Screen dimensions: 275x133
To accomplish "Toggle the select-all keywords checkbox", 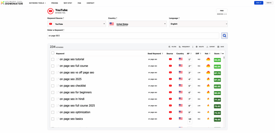I will (x=53, y=53).
